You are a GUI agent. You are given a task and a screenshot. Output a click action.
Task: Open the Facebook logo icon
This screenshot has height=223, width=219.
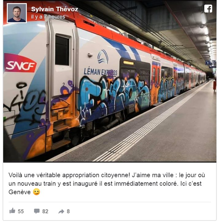208,9
